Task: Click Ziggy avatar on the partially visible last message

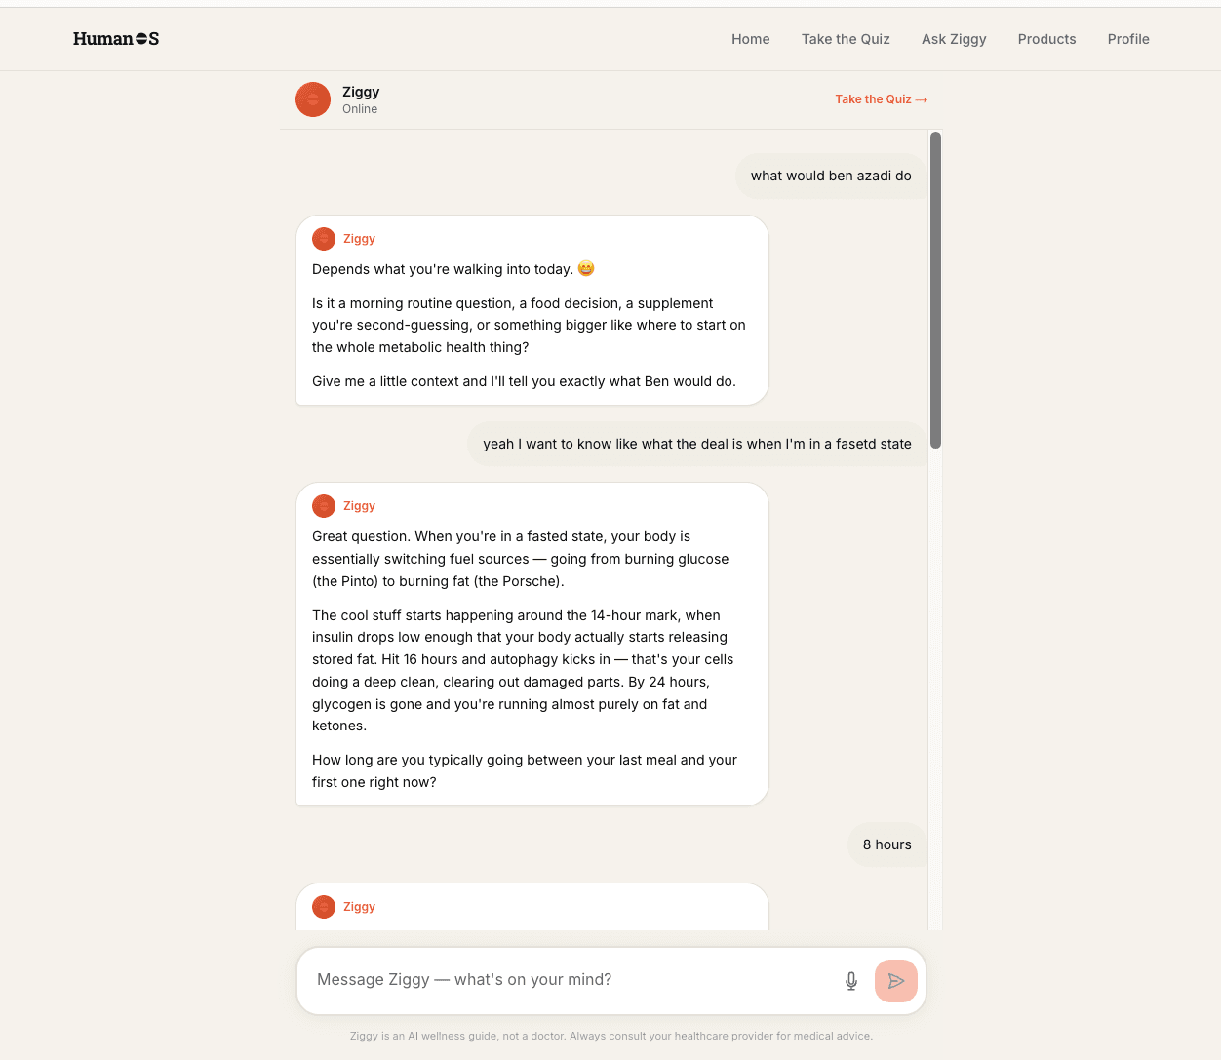Action: (x=324, y=907)
